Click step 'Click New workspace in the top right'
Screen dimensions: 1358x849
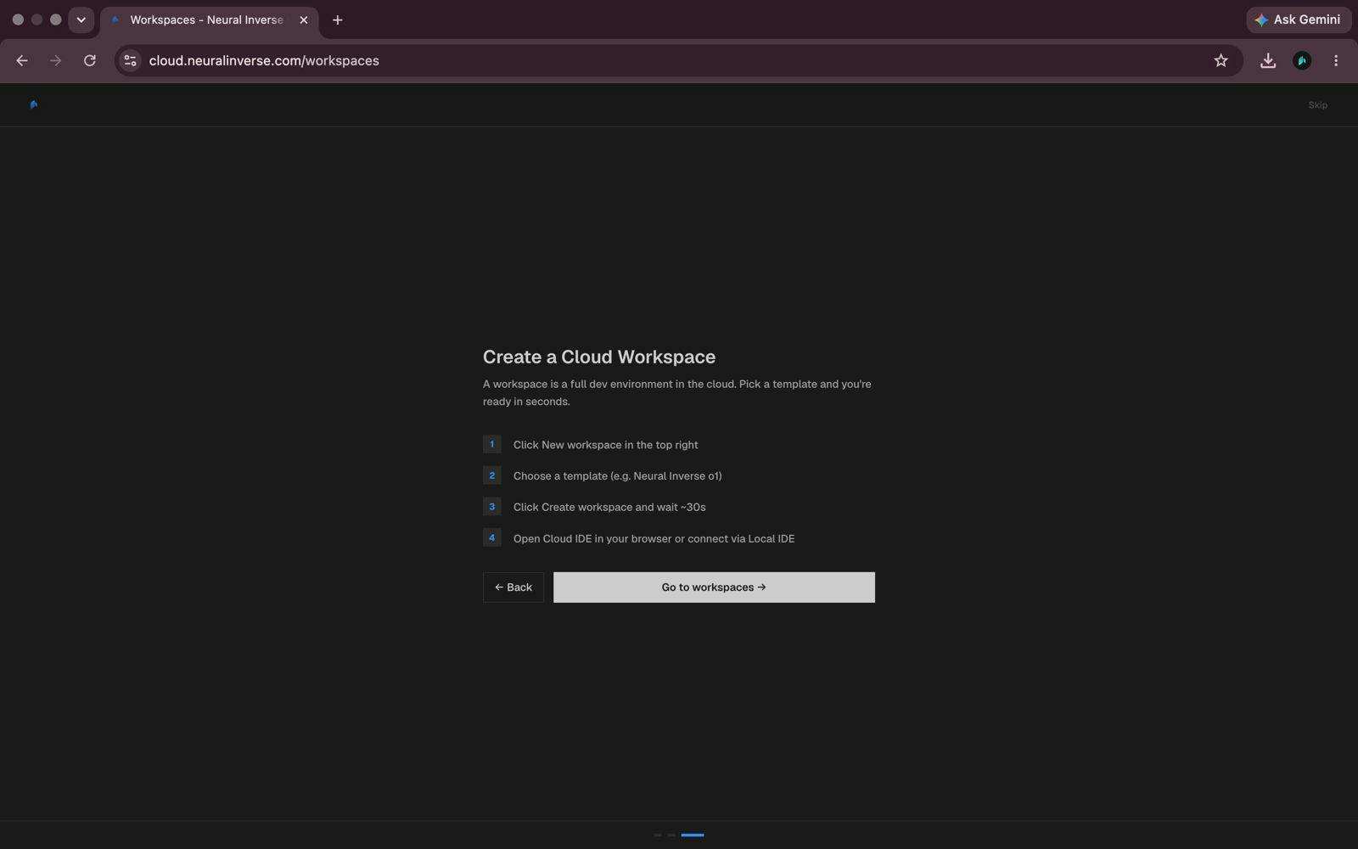point(591,445)
